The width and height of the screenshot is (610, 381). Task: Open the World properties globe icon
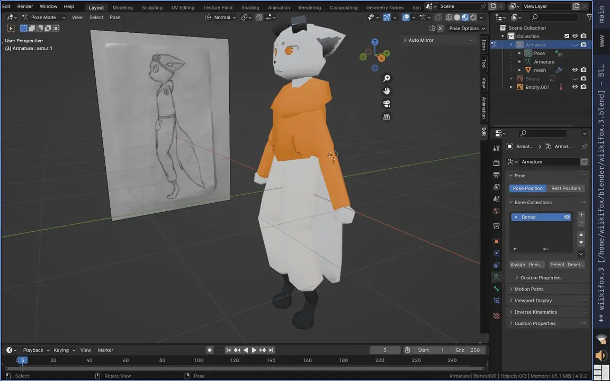[x=496, y=211]
